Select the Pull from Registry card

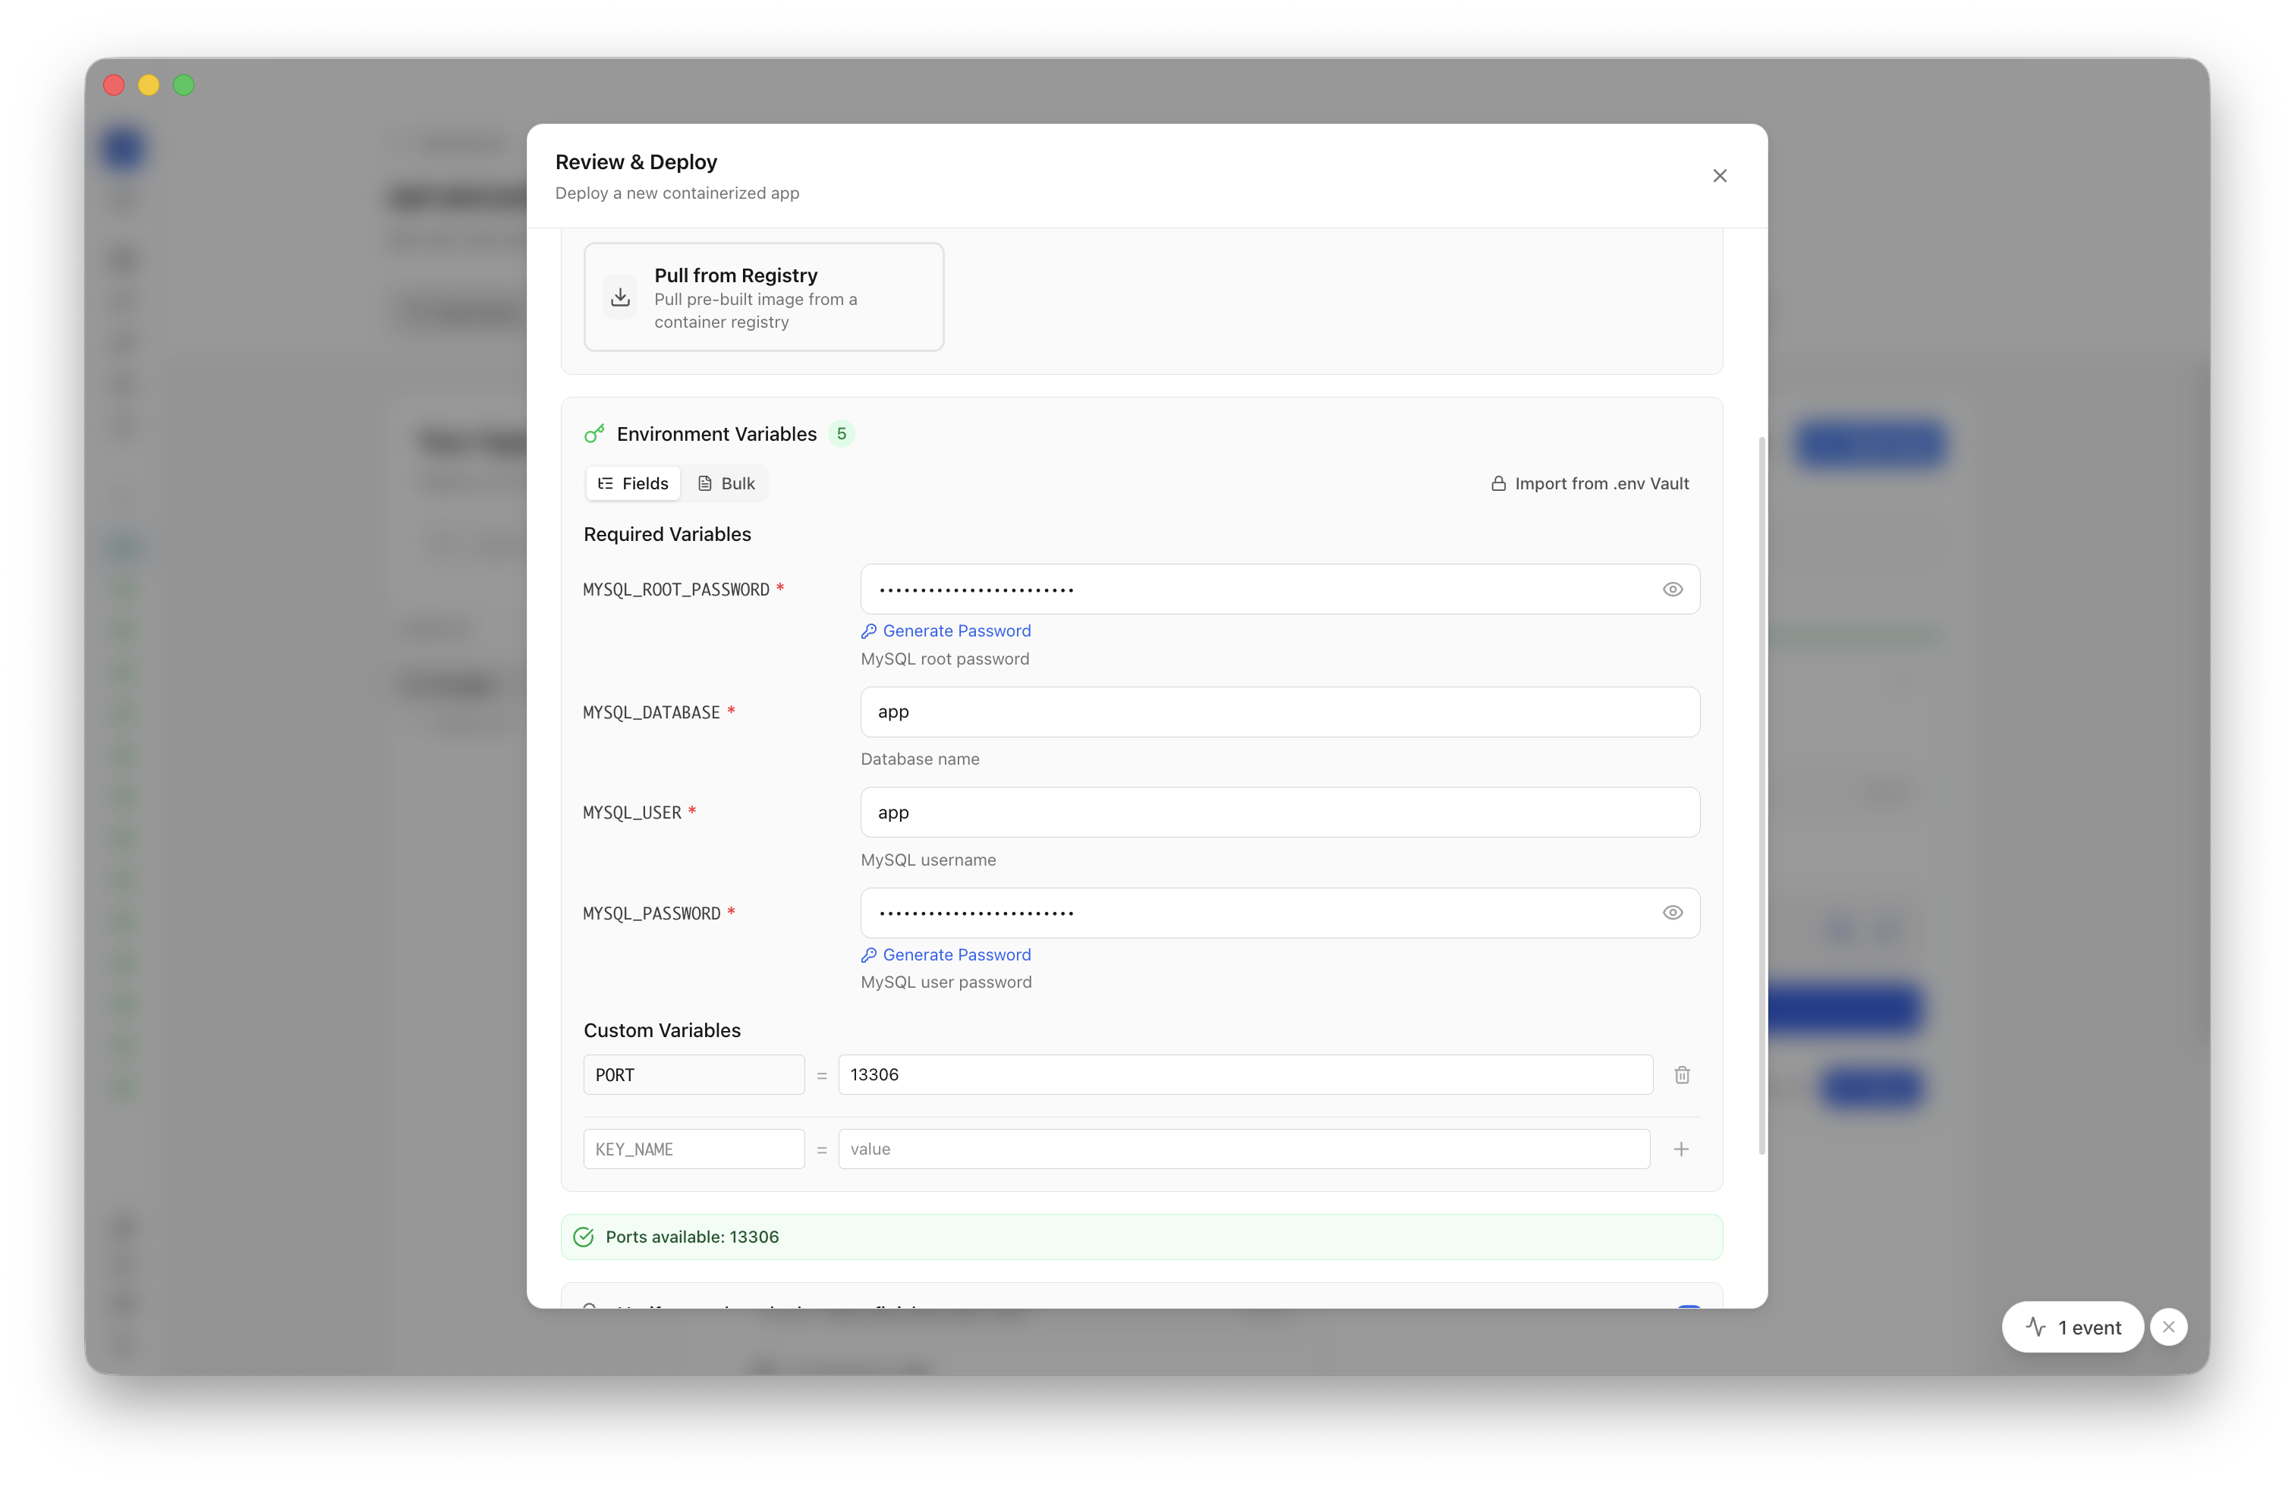pyautogui.click(x=763, y=297)
